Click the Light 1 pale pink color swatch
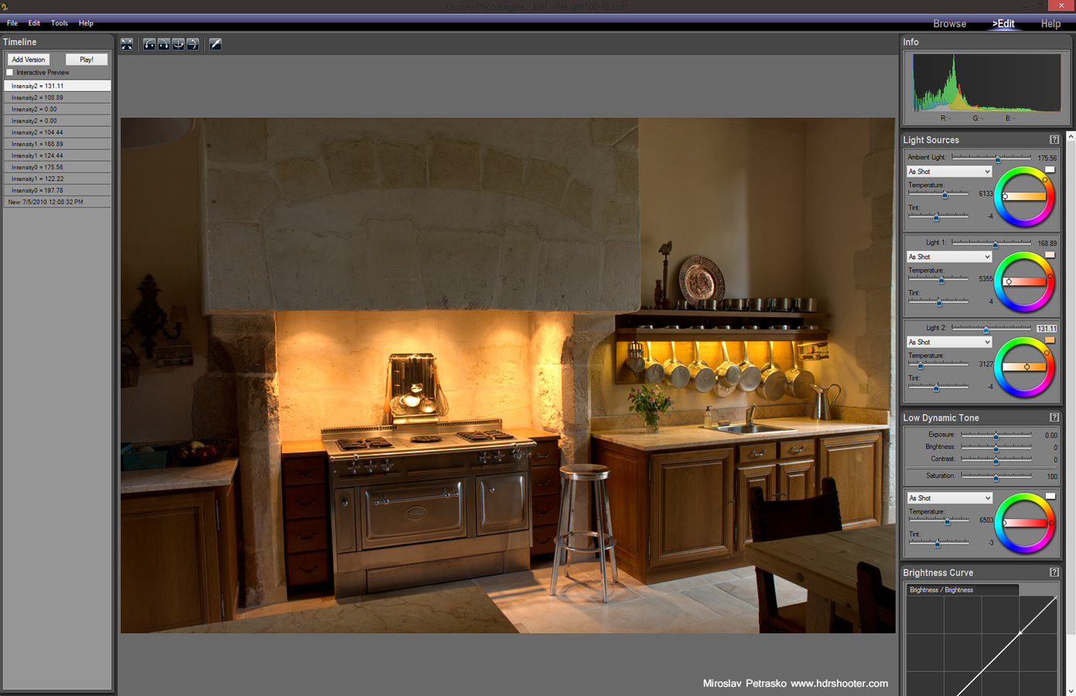Image resolution: width=1076 pixels, height=696 pixels. (1050, 254)
